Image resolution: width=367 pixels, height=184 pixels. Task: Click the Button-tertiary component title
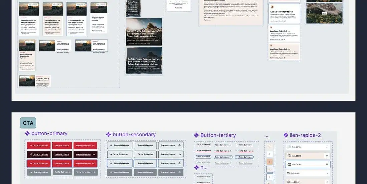tap(218, 135)
